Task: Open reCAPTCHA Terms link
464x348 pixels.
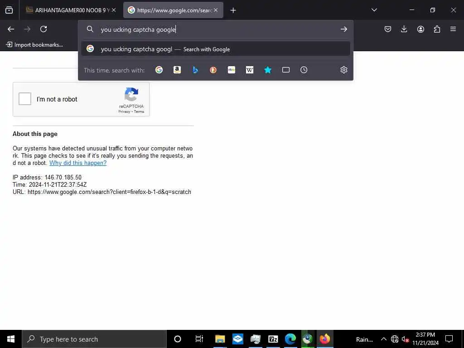Action: 139,111
